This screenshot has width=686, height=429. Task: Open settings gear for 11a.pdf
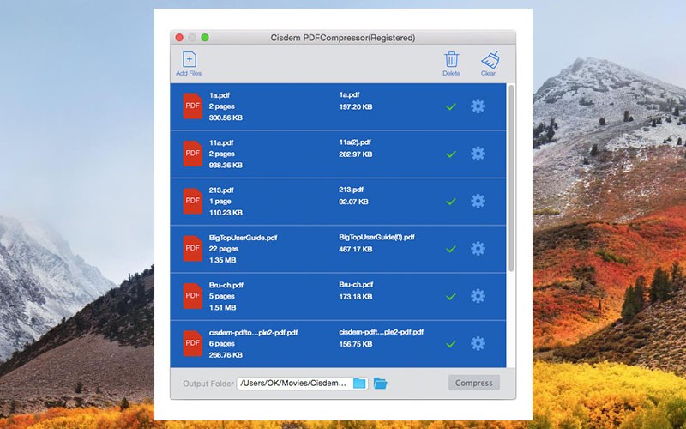click(x=478, y=154)
